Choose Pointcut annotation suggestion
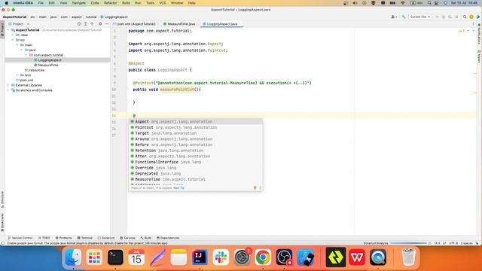Viewport: 482px width, 271px height. [x=196, y=127]
